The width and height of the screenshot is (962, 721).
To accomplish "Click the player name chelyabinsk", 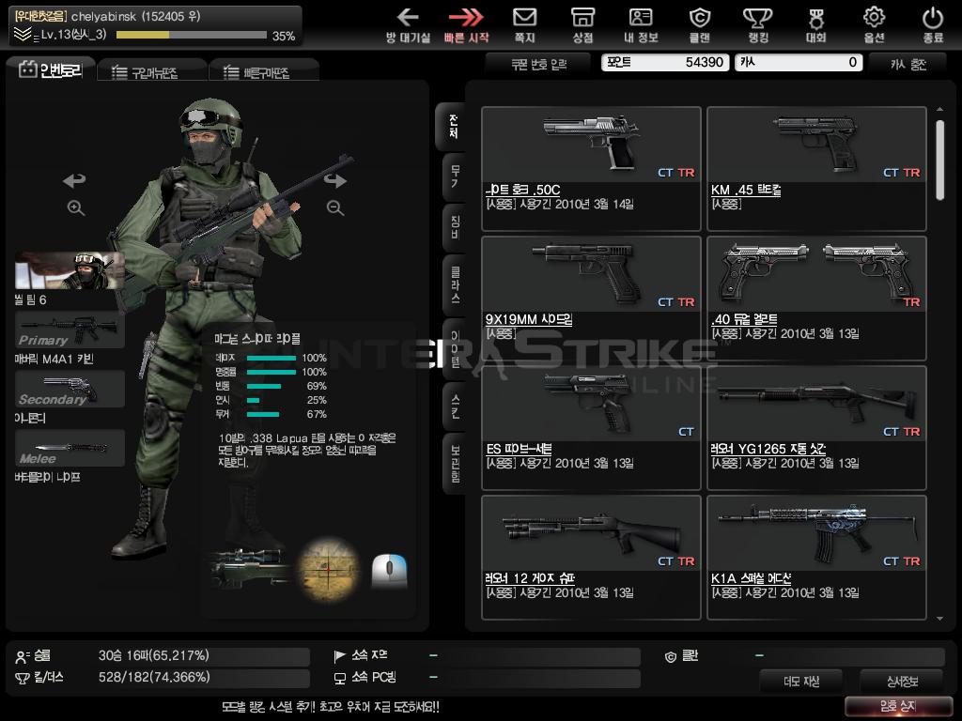I will pos(103,17).
